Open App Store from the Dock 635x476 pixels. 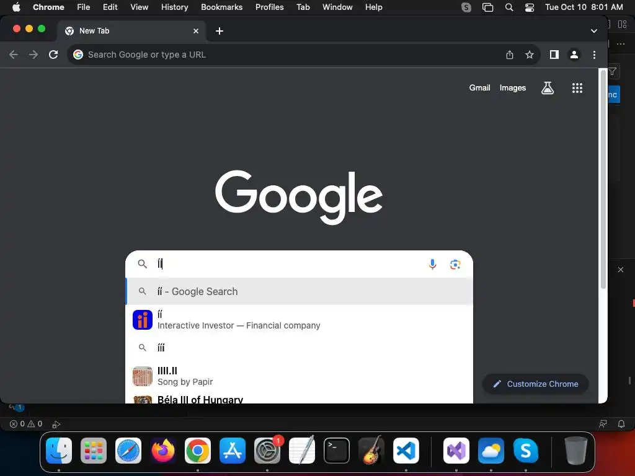point(233,451)
